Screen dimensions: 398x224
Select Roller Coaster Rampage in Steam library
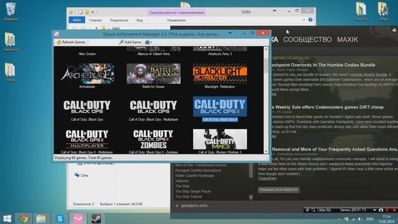[x=195, y=175]
